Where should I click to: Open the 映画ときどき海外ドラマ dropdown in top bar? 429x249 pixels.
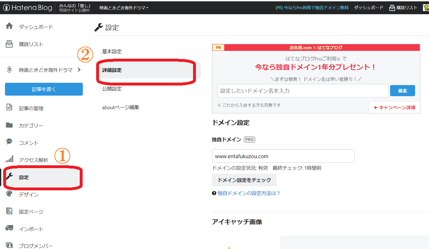(x=124, y=8)
